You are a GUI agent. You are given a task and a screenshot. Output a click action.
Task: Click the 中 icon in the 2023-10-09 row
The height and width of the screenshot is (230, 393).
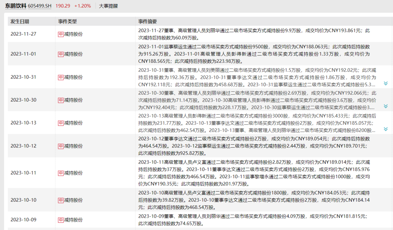61,220
